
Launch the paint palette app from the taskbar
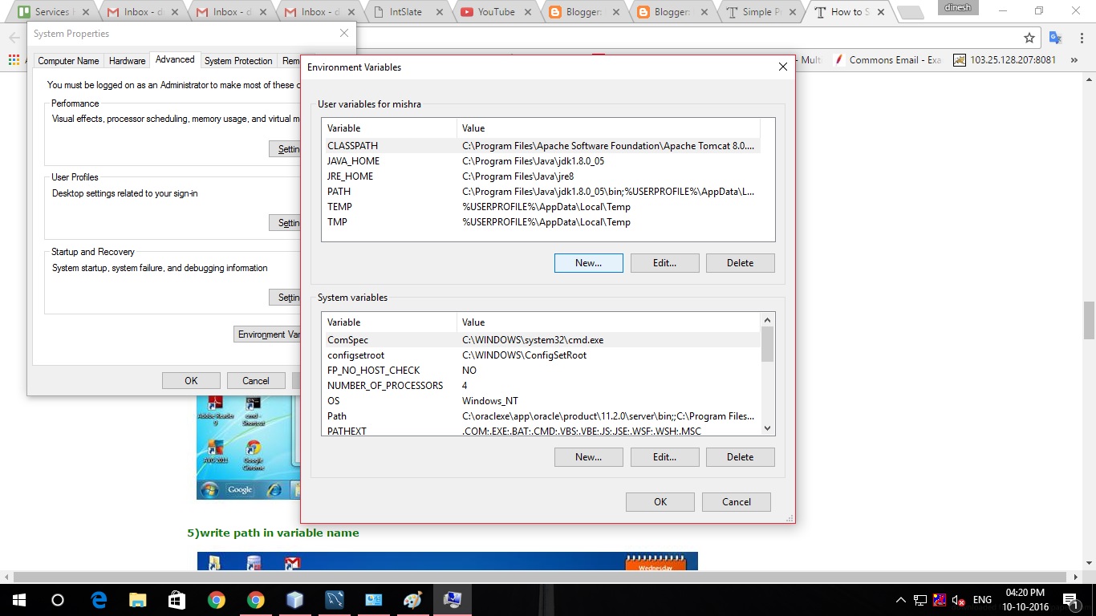tap(413, 599)
